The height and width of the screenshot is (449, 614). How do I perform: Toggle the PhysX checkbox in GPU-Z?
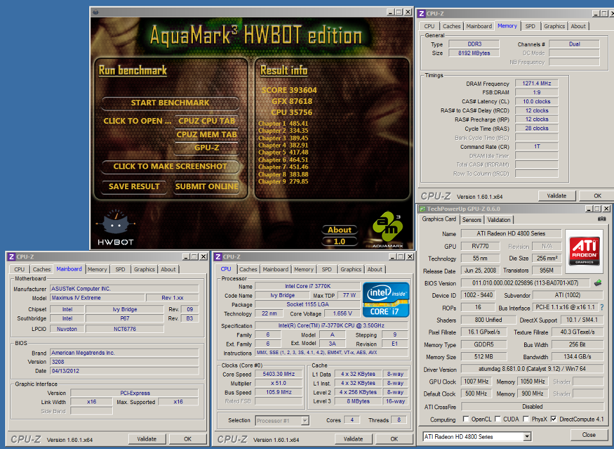526,419
